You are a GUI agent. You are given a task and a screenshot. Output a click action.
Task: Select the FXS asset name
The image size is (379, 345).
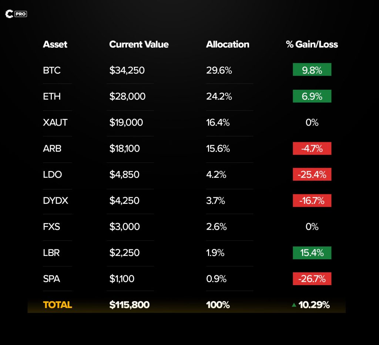click(x=51, y=227)
